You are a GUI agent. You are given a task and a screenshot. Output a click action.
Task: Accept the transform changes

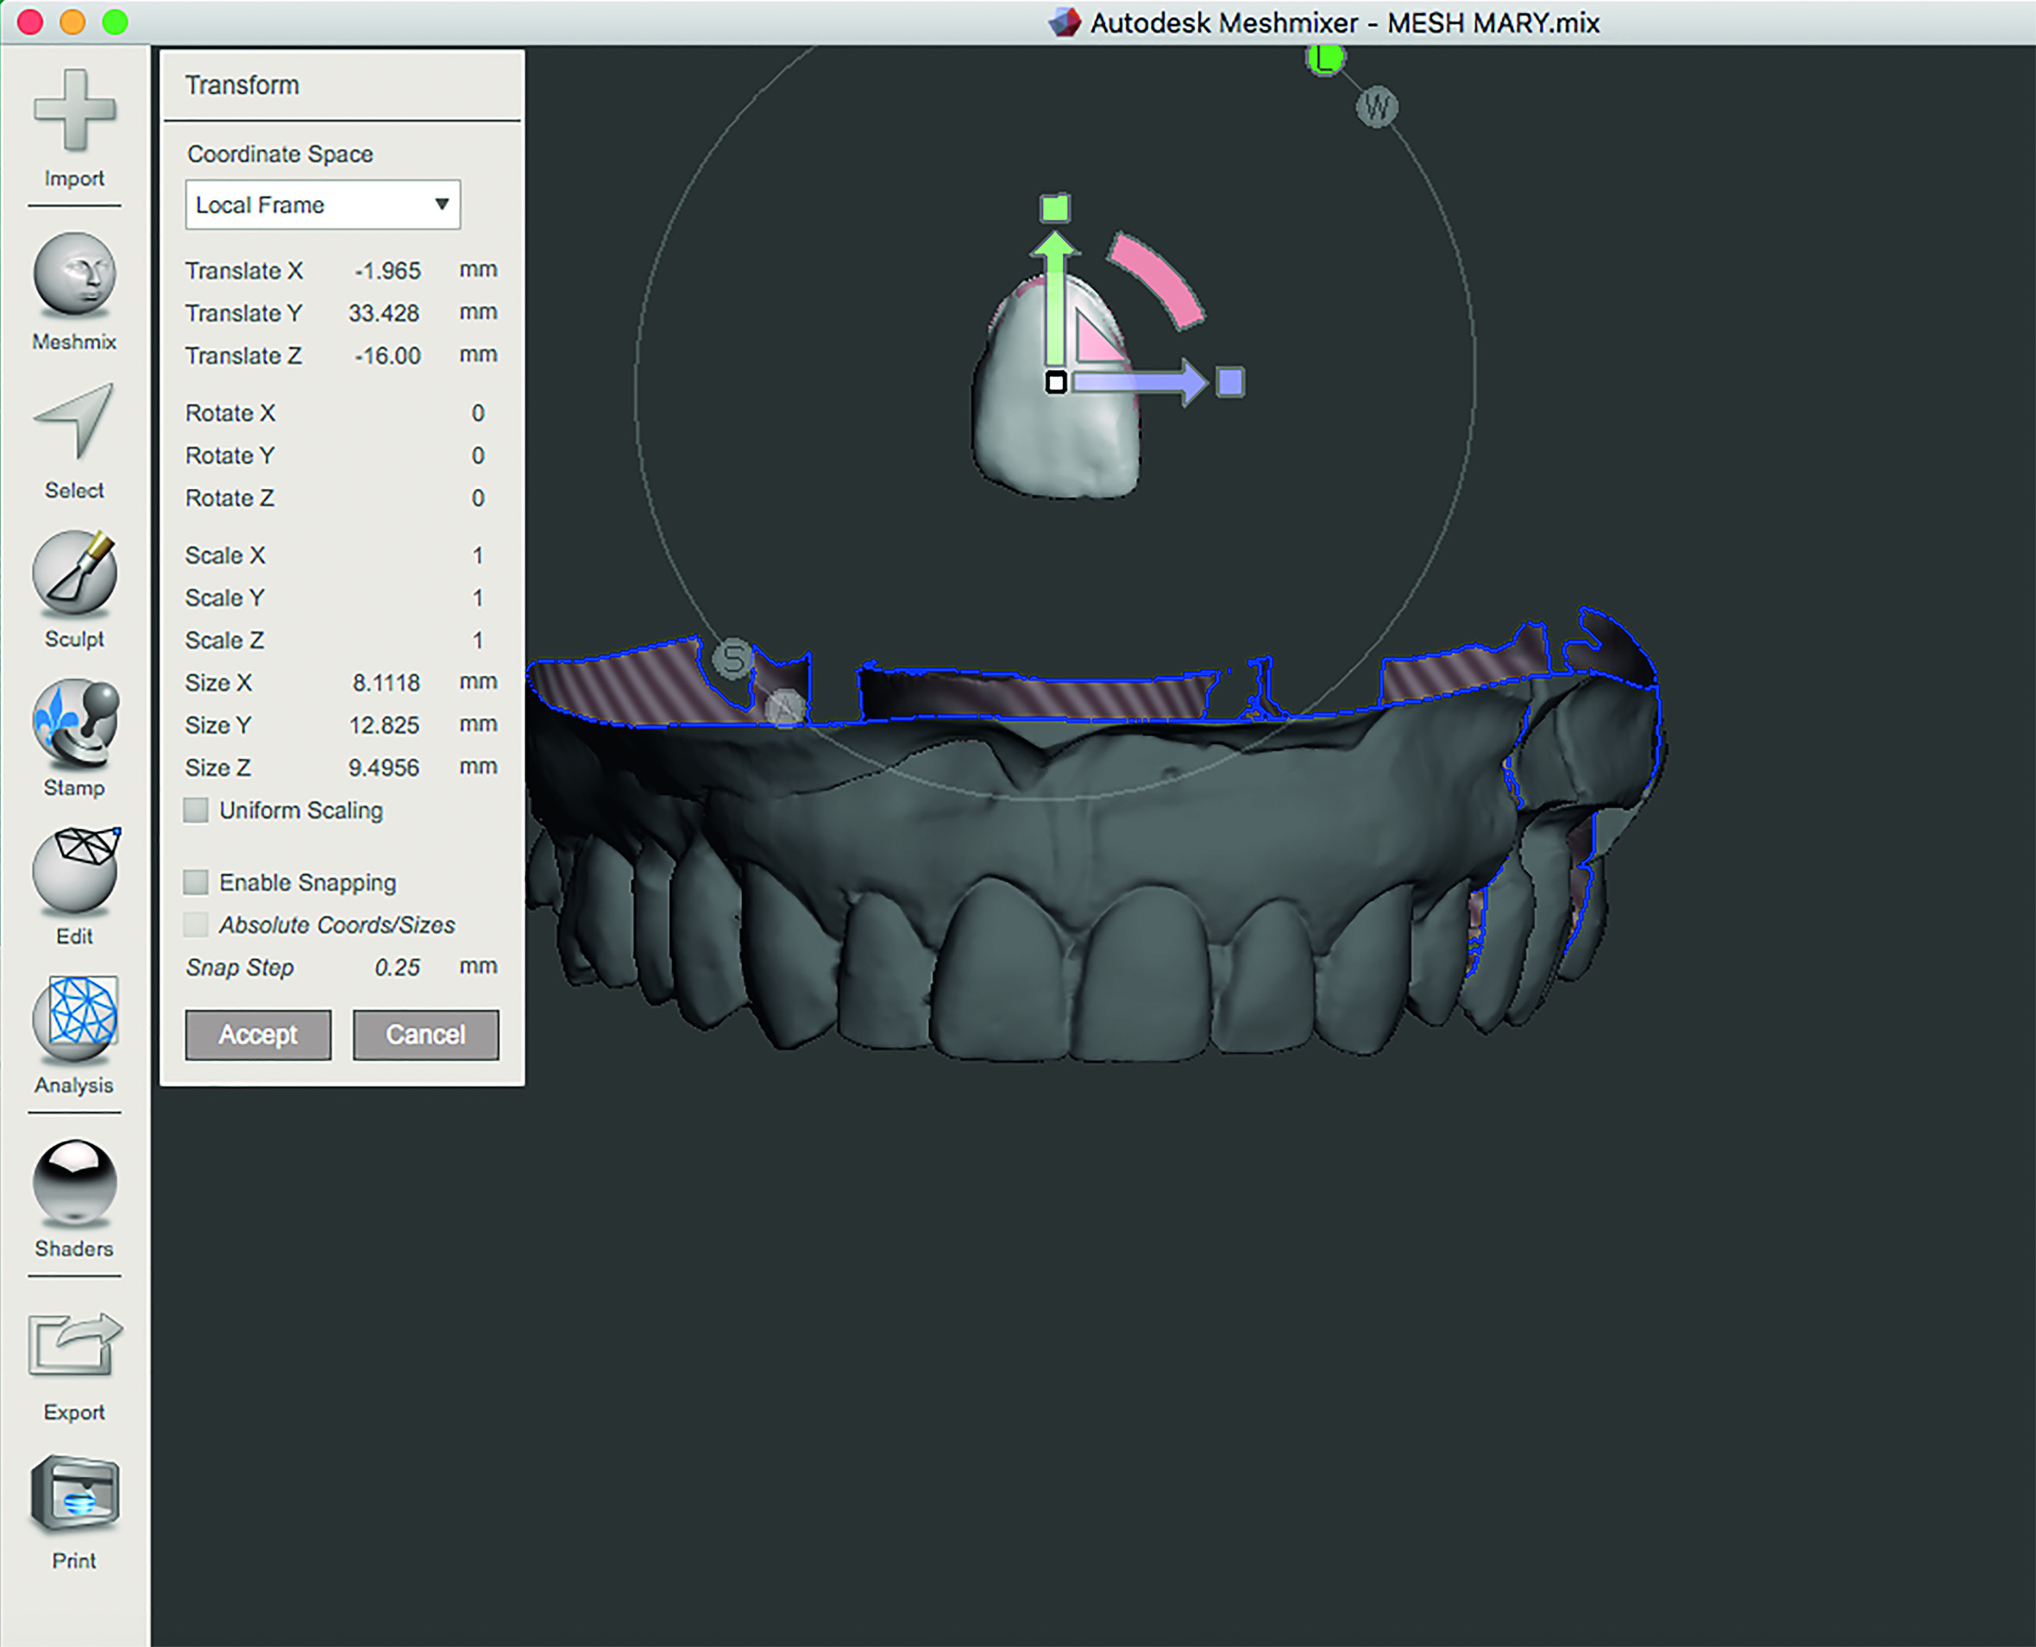[x=257, y=1034]
